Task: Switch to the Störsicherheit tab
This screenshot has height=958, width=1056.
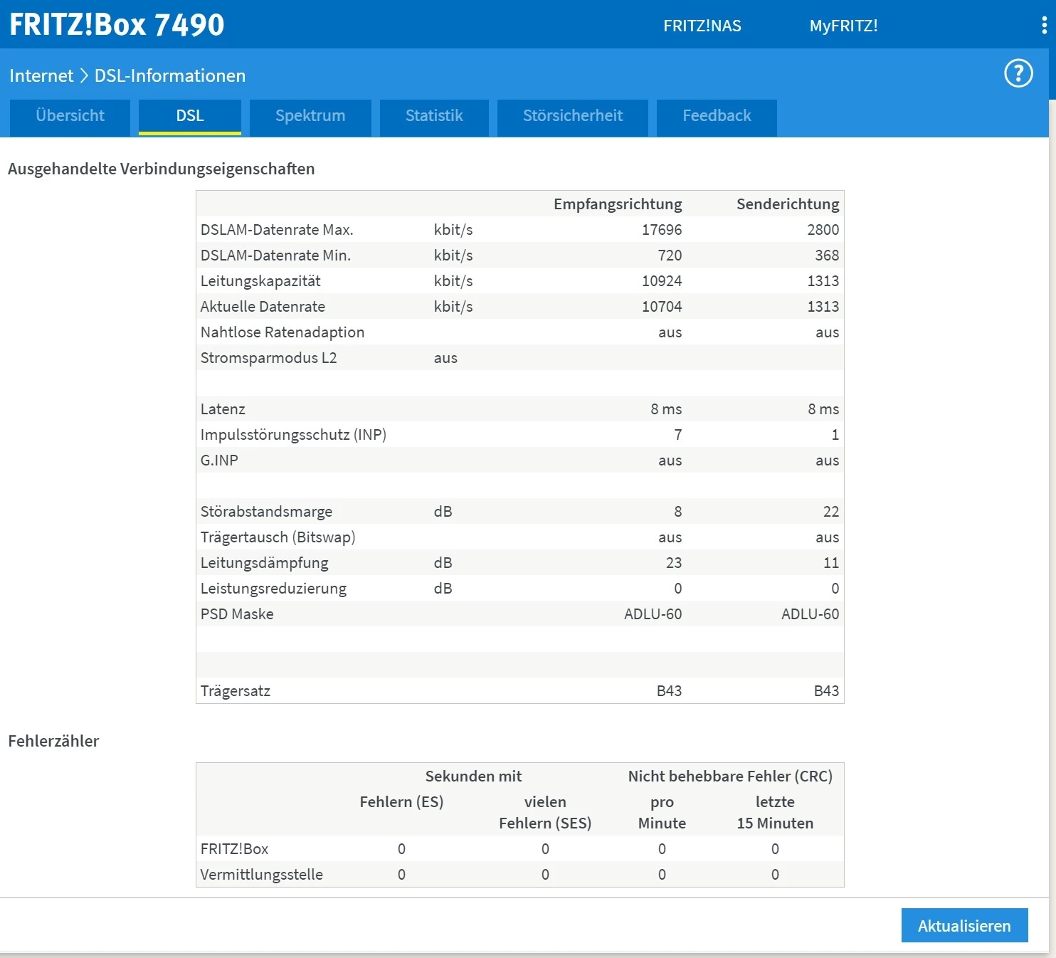Action: [573, 116]
